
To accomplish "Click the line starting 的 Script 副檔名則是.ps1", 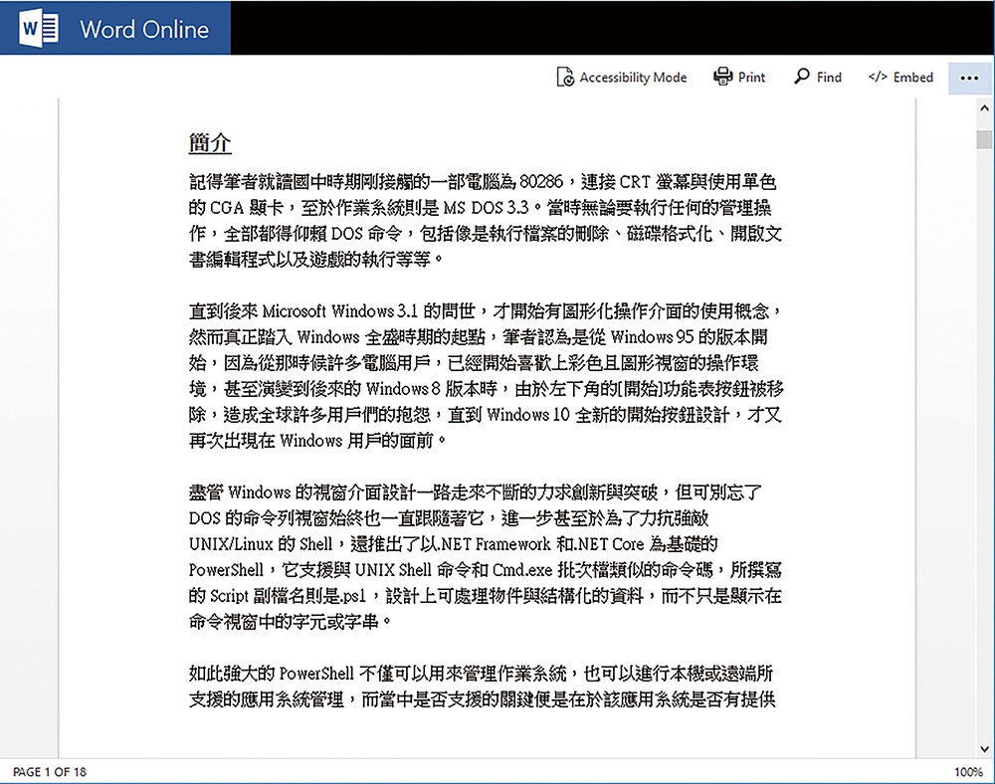I will [485, 596].
